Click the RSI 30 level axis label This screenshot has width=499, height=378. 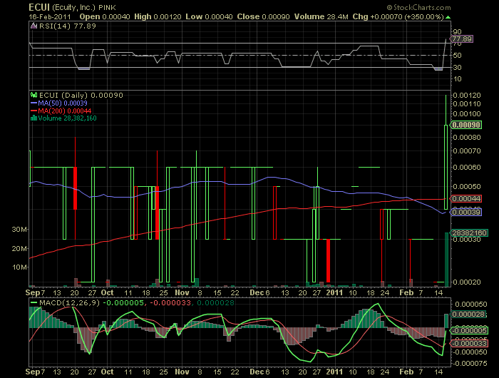coord(458,67)
